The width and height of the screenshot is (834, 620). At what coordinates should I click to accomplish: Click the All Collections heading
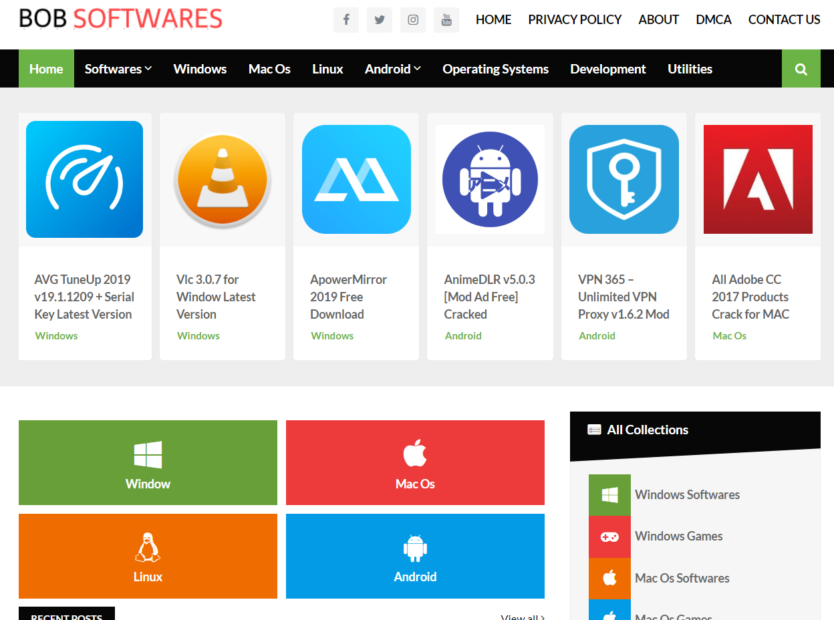point(648,430)
